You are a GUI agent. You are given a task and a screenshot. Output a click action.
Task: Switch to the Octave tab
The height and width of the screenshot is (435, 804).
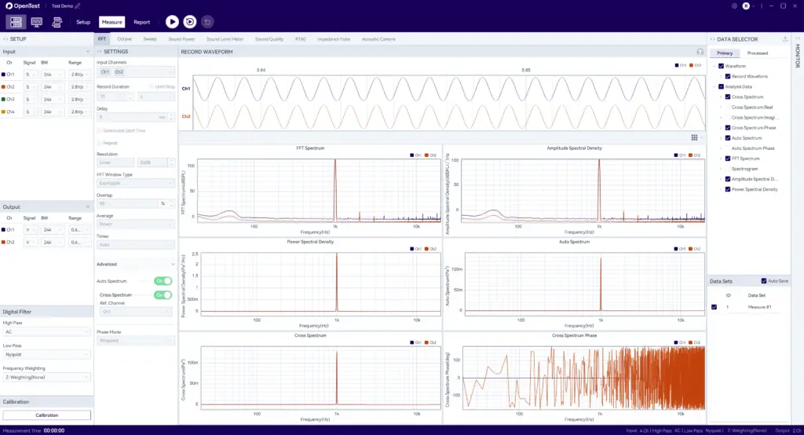point(125,38)
